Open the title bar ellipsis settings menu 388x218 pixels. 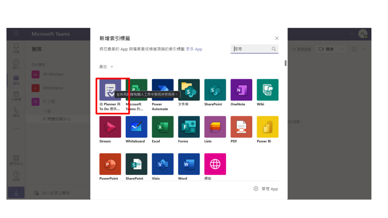[x=351, y=34]
